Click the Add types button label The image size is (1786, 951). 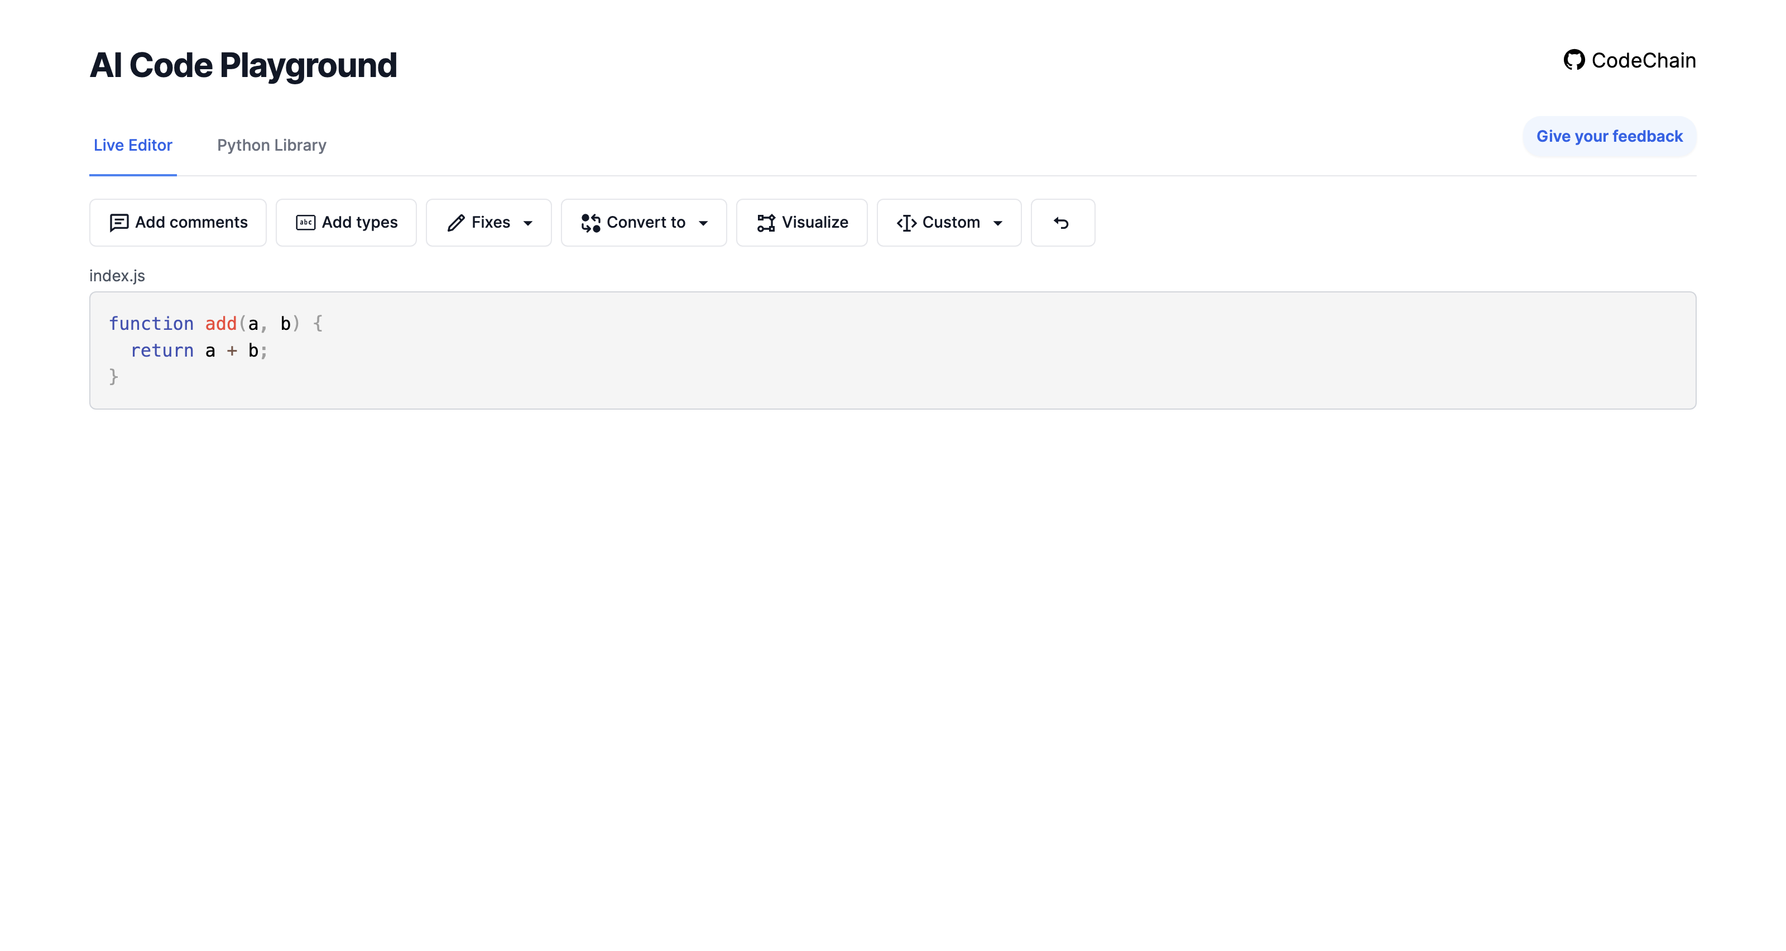pyautogui.click(x=360, y=223)
